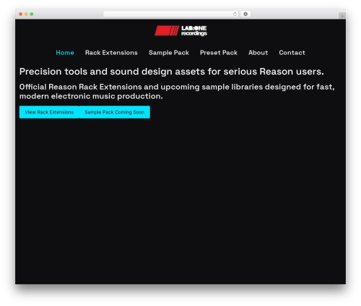Open the Home menu item
This screenshot has height=306, width=361.
point(65,53)
